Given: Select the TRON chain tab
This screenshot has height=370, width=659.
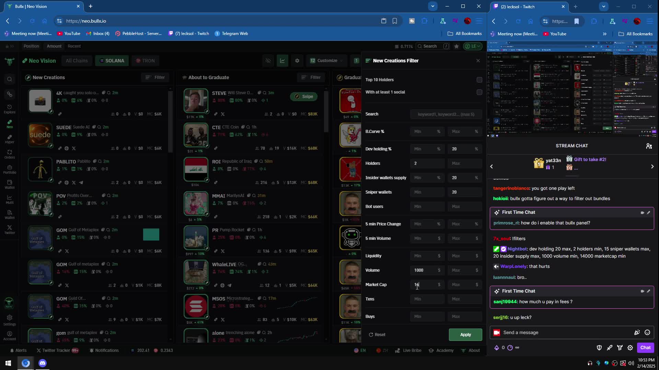Looking at the screenshot, I should (145, 61).
